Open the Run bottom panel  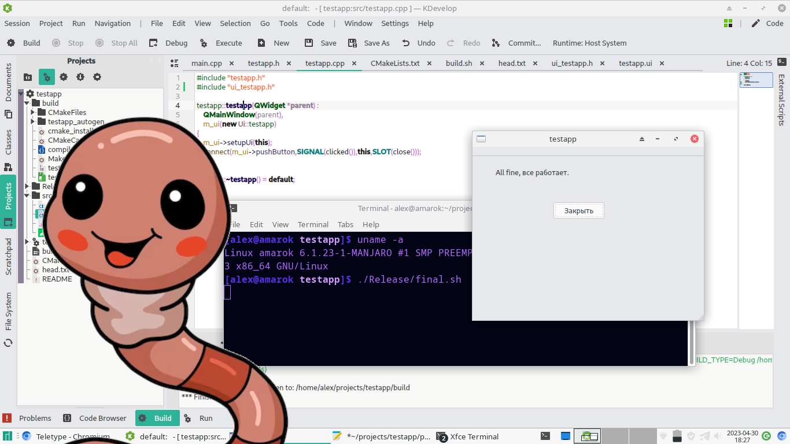pos(198,418)
